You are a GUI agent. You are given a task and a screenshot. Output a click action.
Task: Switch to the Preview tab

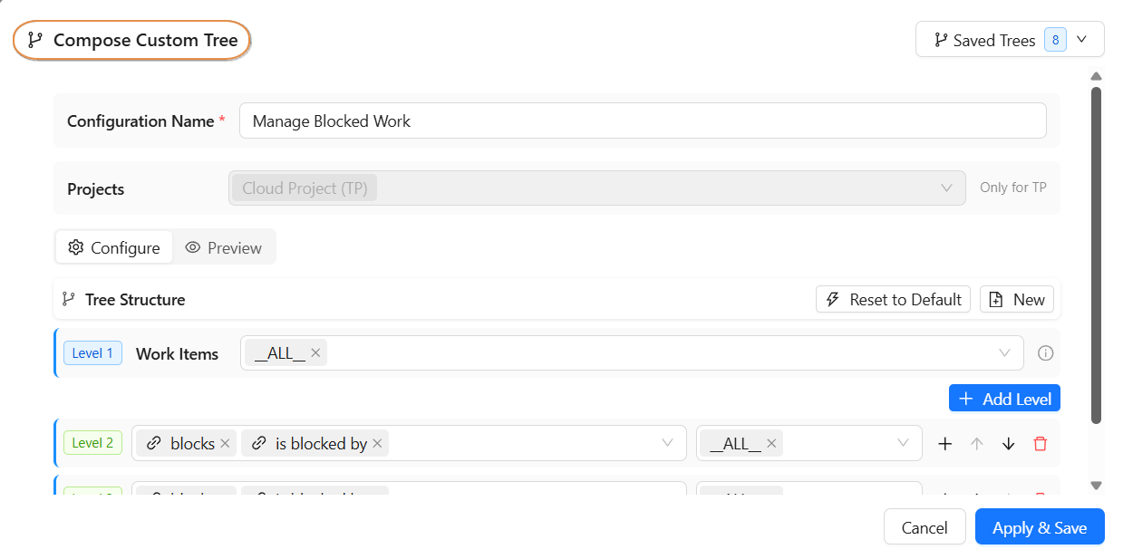[x=223, y=247]
